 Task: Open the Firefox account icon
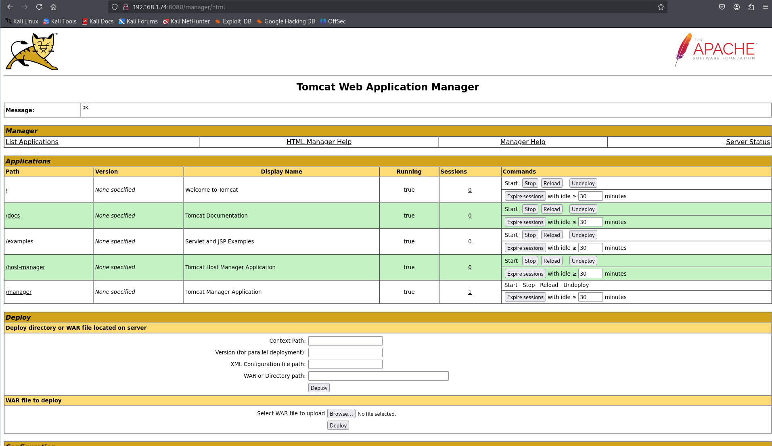736,7
